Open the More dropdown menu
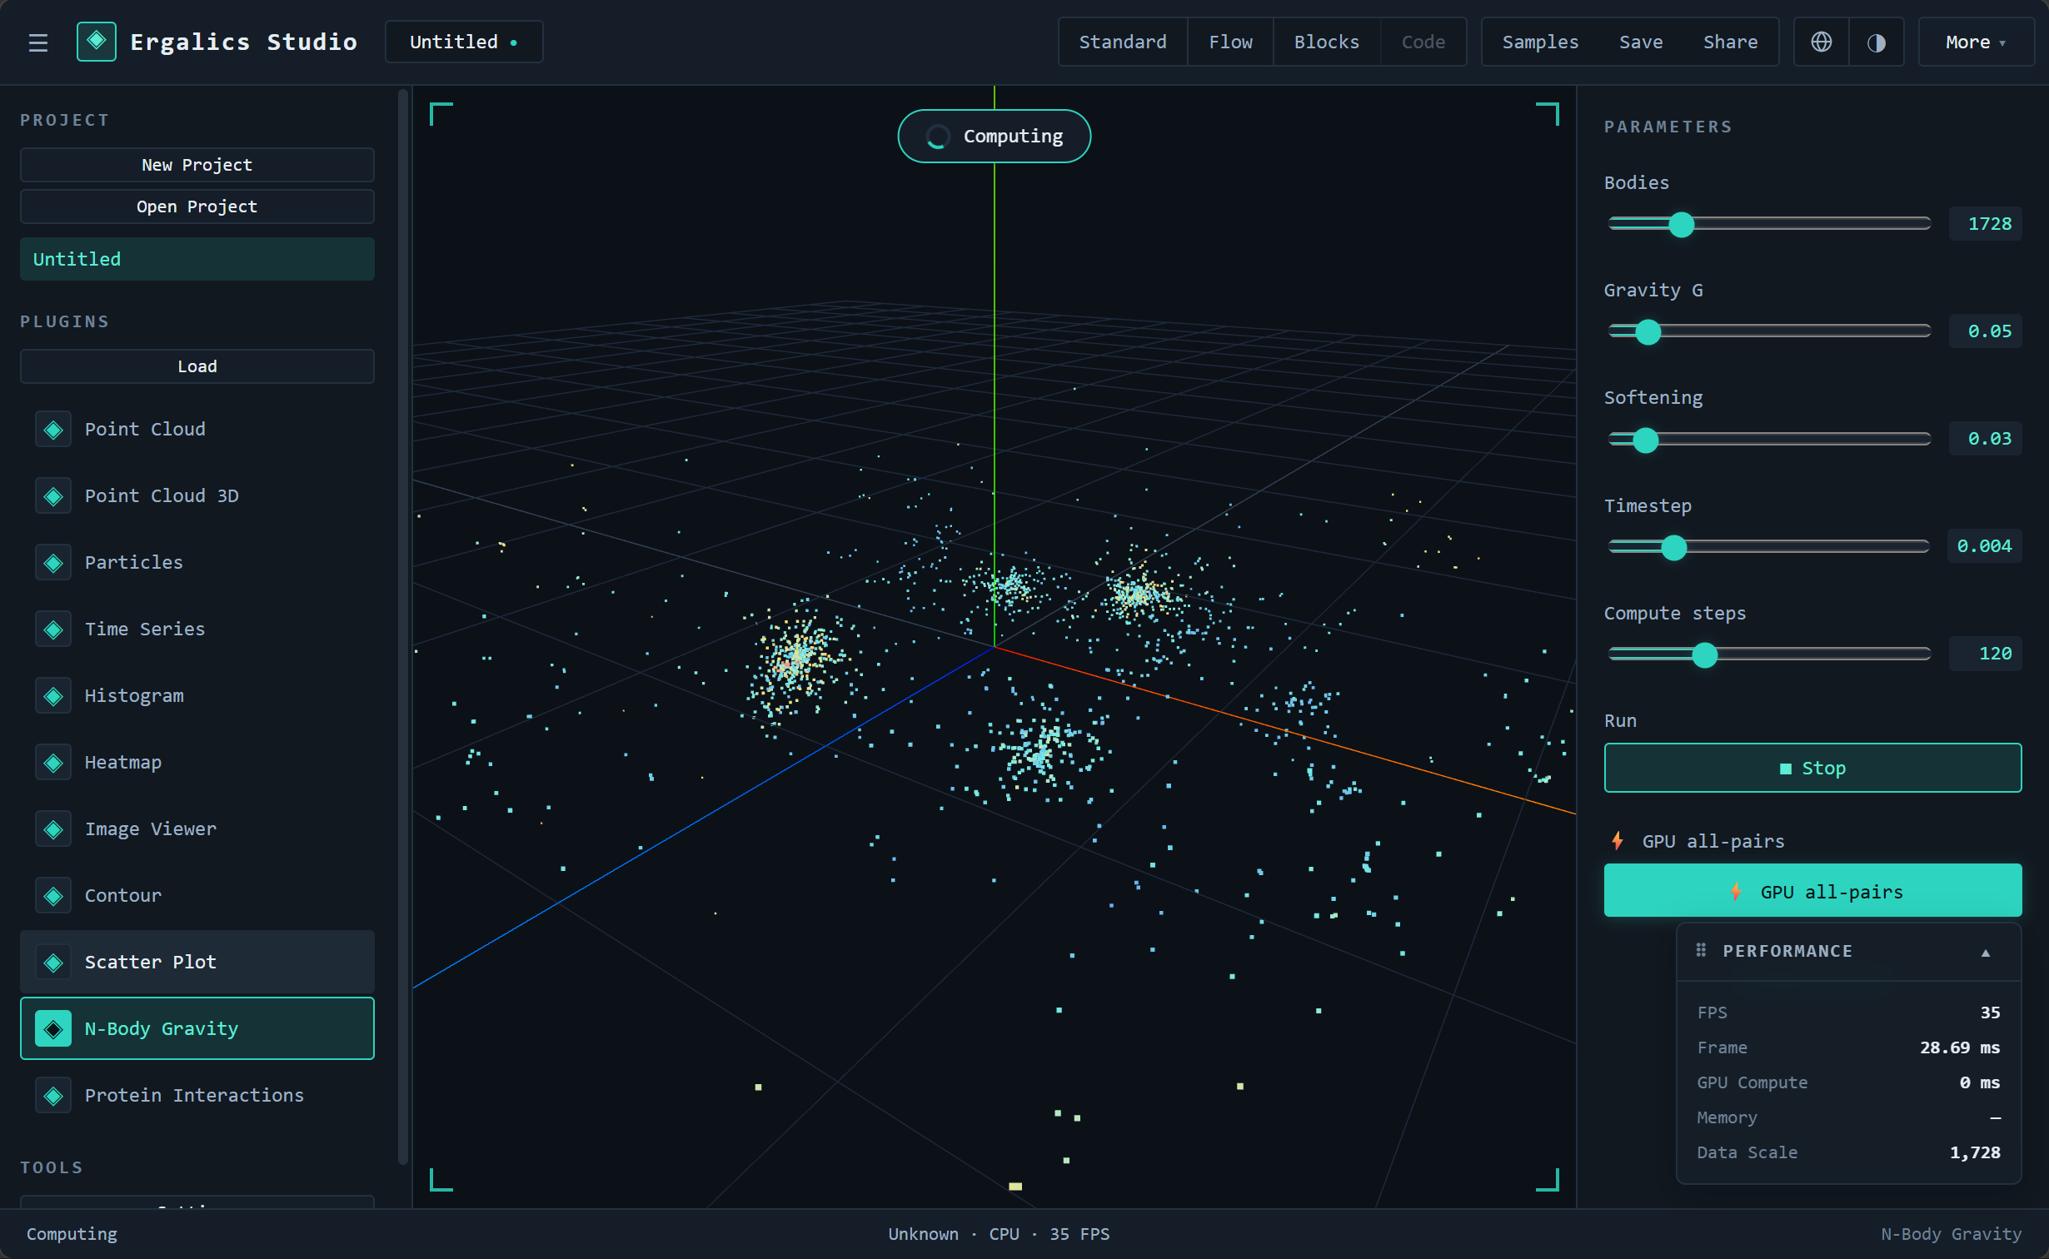This screenshot has height=1259, width=2049. (1976, 42)
